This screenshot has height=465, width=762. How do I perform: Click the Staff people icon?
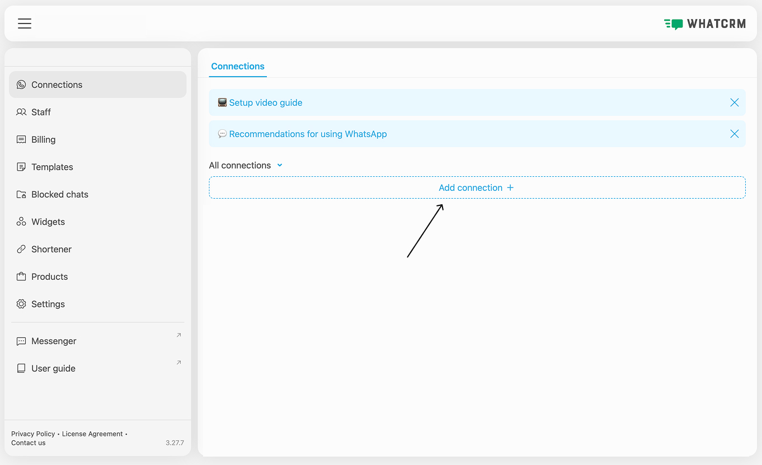tap(21, 112)
